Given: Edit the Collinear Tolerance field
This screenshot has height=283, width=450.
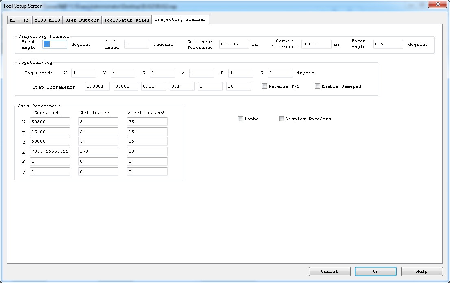Looking at the screenshot, I should [234, 44].
